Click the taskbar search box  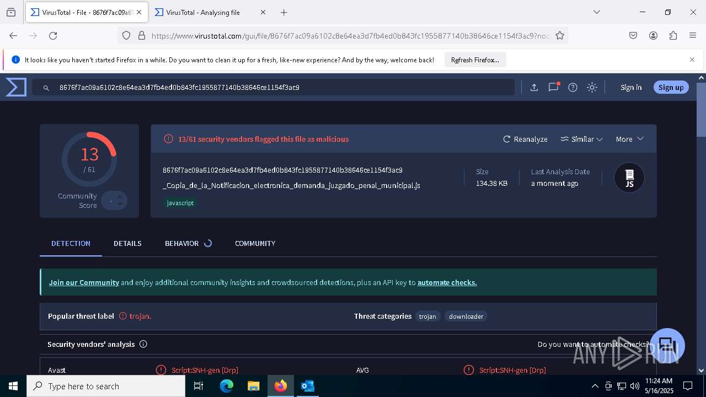coord(106,386)
